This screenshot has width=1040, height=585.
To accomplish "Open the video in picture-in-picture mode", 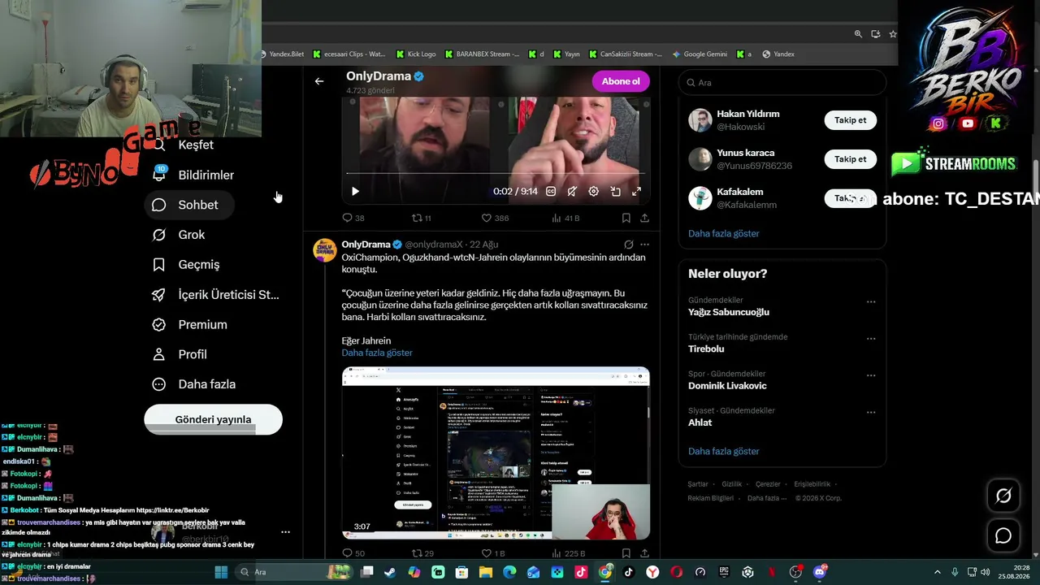I will 615,192.
